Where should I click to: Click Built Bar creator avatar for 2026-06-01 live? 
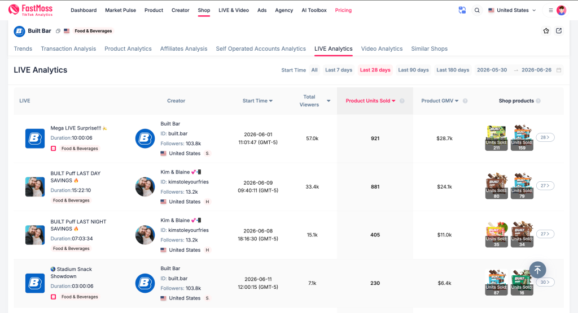[145, 138]
